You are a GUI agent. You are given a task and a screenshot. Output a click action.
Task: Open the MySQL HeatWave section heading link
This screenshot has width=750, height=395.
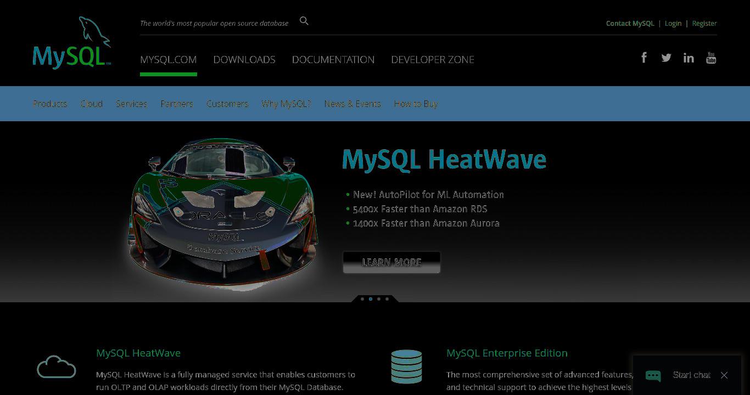tap(138, 353)
